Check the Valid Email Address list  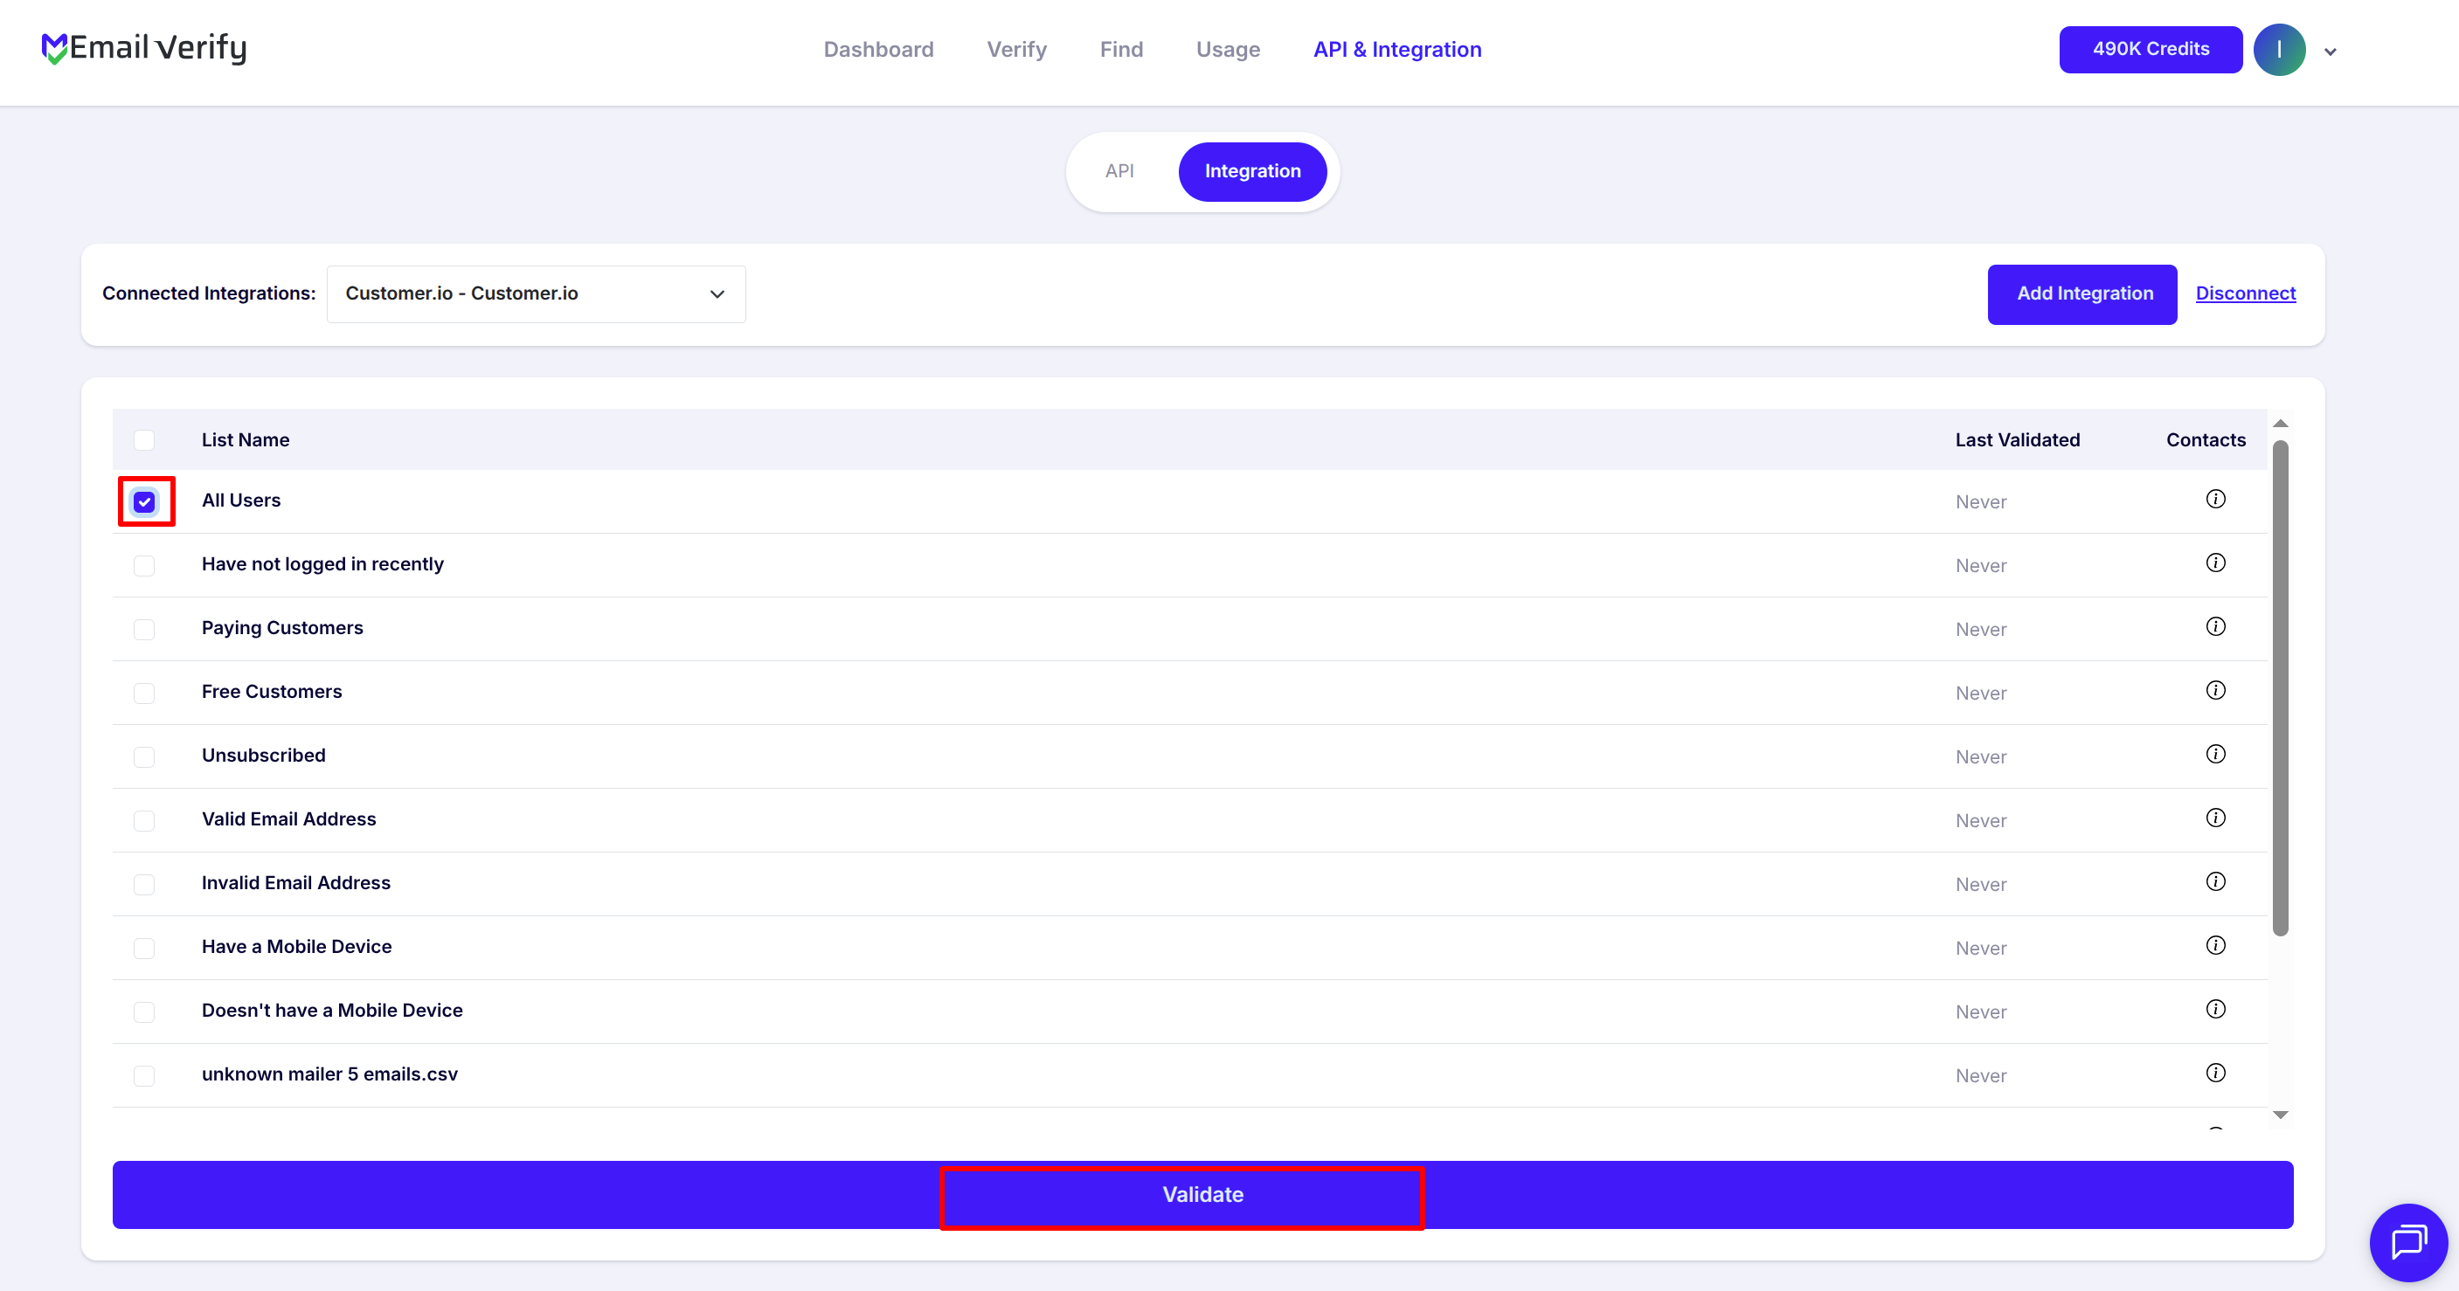pos(144,822)
